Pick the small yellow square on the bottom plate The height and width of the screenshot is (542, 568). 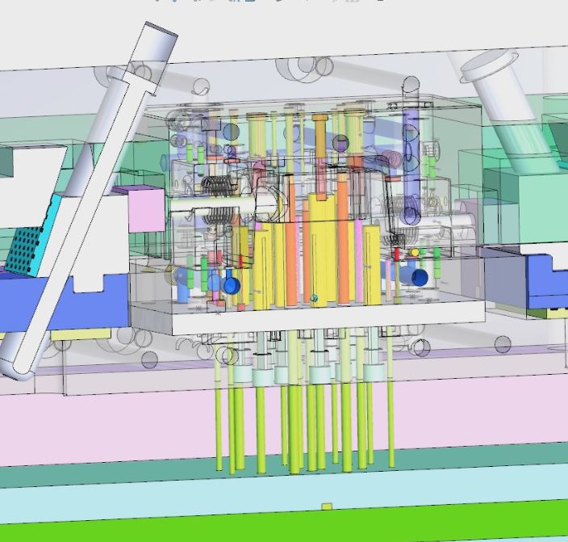click(327, 507)
